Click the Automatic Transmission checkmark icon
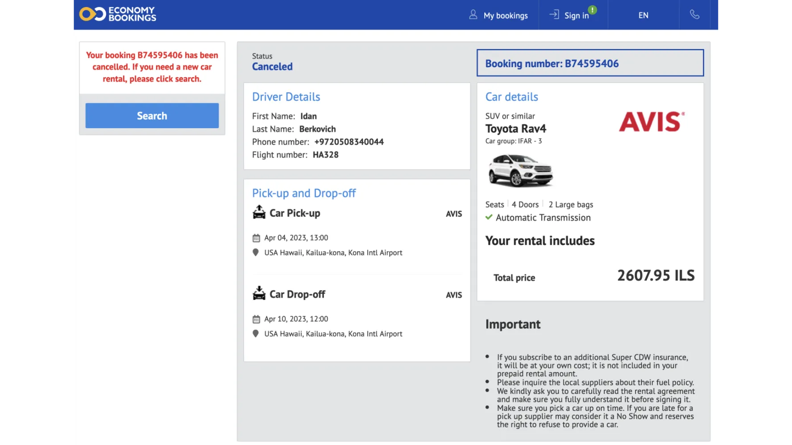792x445 pixels. pyautogui.click(x=489, y=217)
